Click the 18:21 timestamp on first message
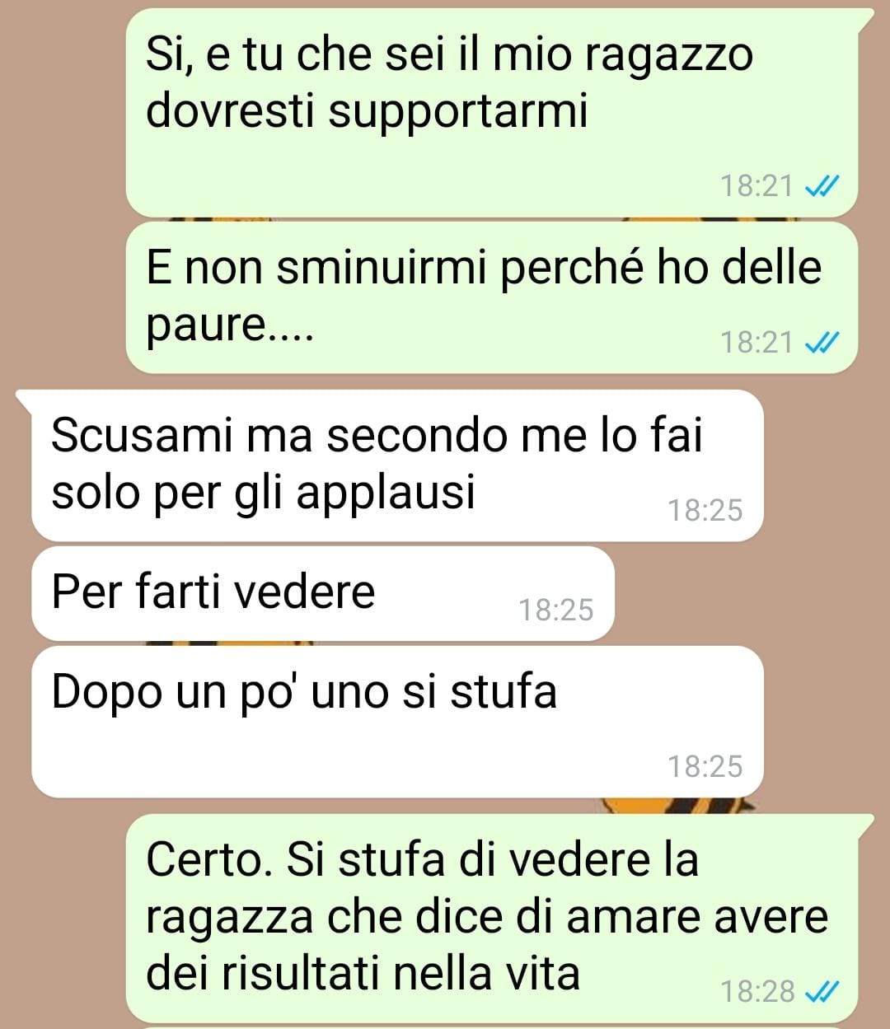Screen dimensions: 890x1029 [x=756, y=186]
